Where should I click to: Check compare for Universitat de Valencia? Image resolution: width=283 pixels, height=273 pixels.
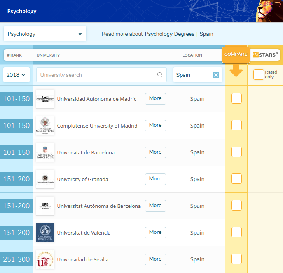[236, 232]
